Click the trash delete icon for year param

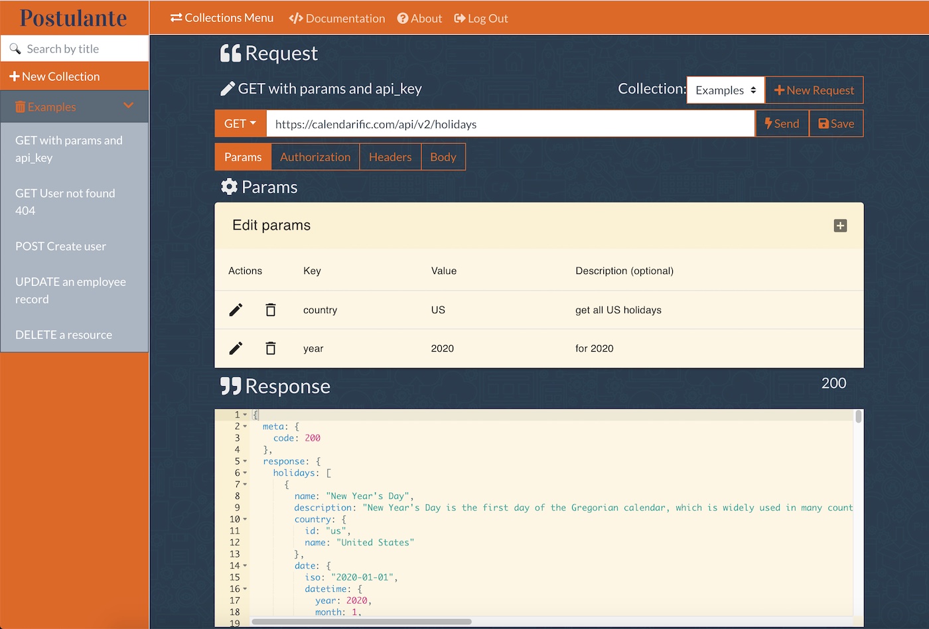[271, 348]
